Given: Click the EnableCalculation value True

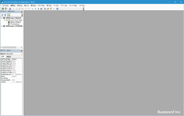Looking at the screenshot, I should 17,67.
